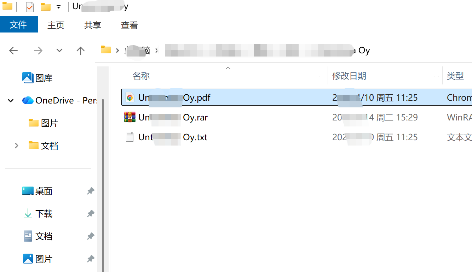The width and height of the screenshot is (472, 272).
Task: Click the WinRAR archive file icon
Action: click(x=130, y=117)
